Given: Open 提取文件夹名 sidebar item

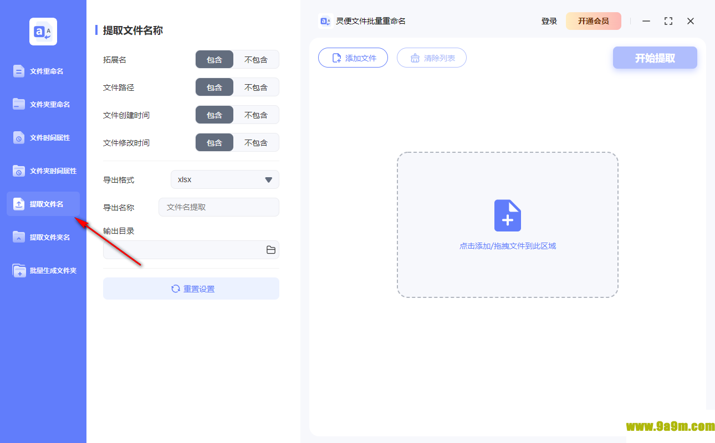Looking at the screenshot, I should tap(43, 237).
